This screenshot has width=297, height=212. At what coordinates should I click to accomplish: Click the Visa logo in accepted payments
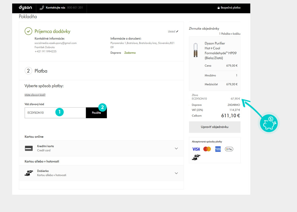pos(196,149)
